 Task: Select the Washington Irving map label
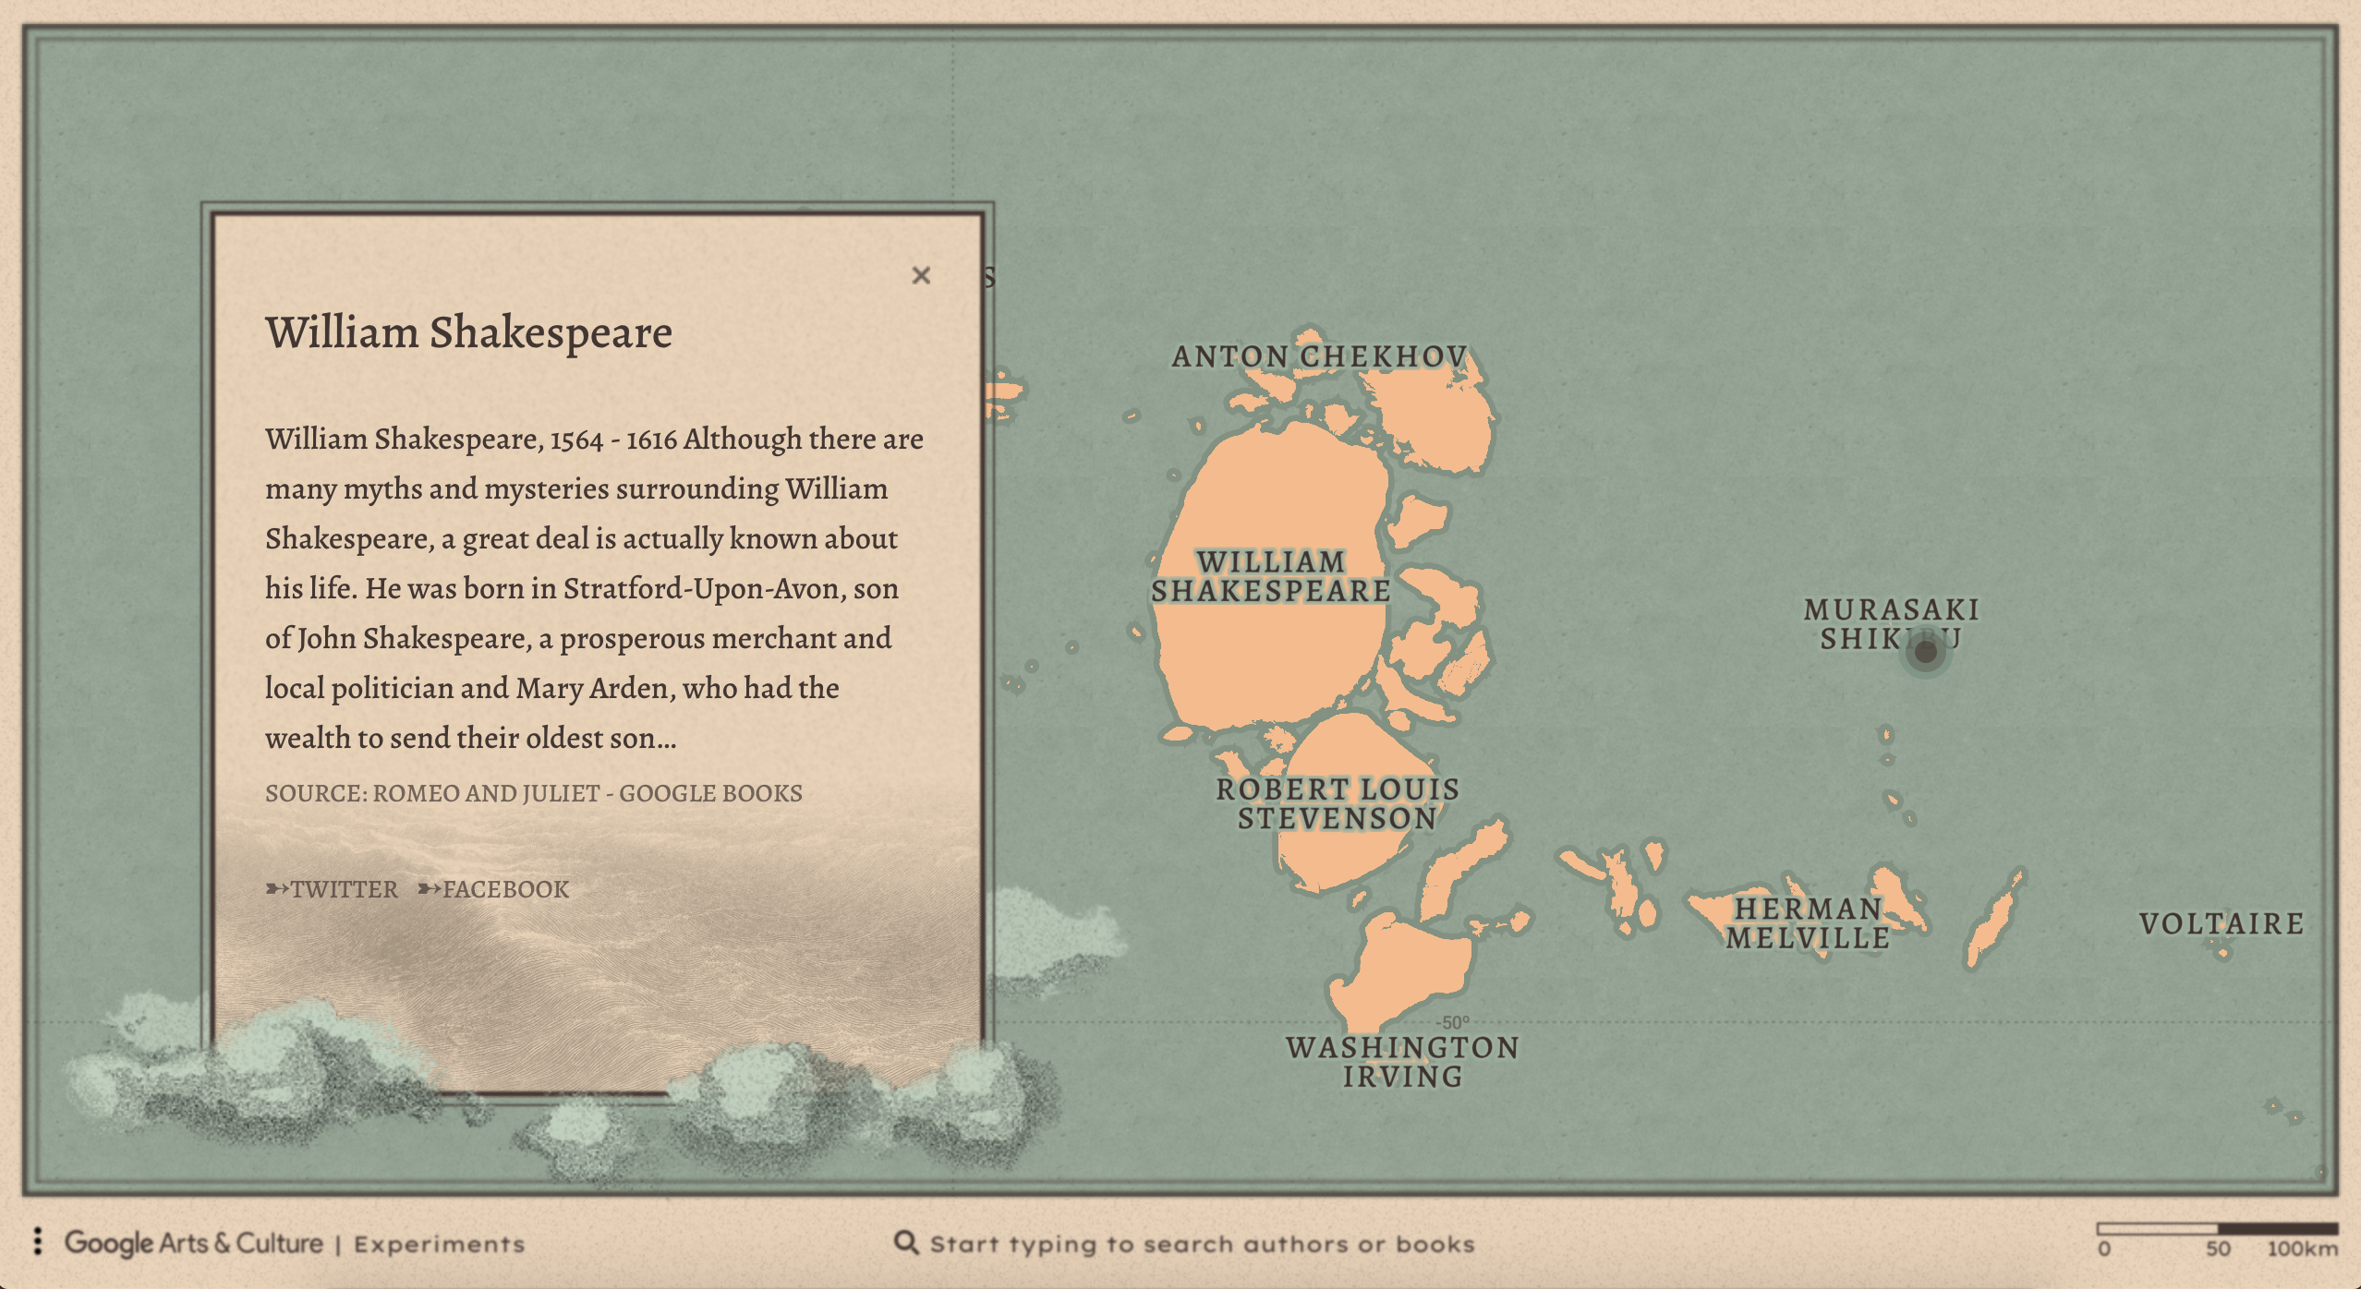[x=1402, y=1062]
